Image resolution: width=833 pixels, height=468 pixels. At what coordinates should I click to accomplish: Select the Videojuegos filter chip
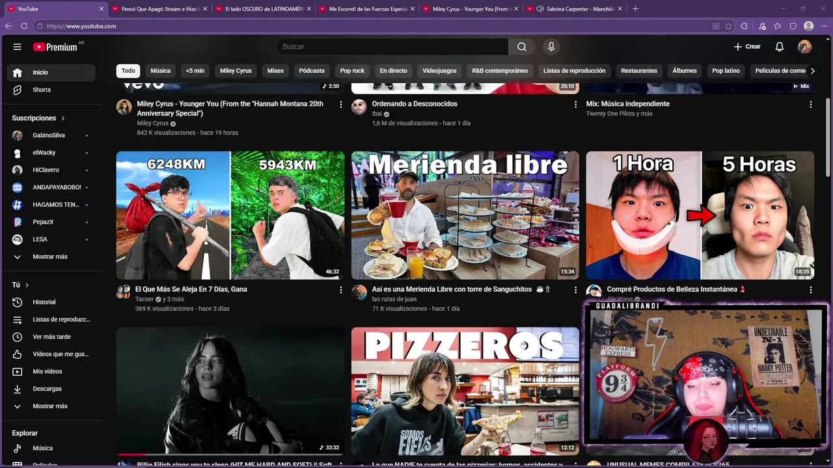coord(439,71)
